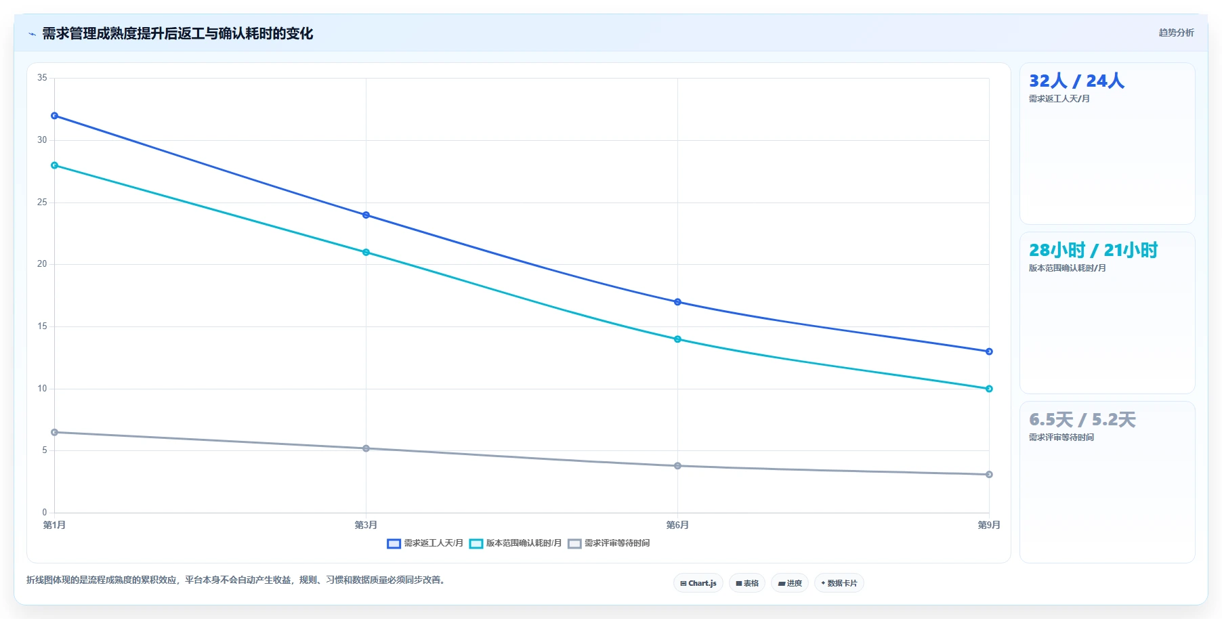Click blue data point at 第6月 (17)
This screenshot has width=1222, height=619.
tap(677, 302)
